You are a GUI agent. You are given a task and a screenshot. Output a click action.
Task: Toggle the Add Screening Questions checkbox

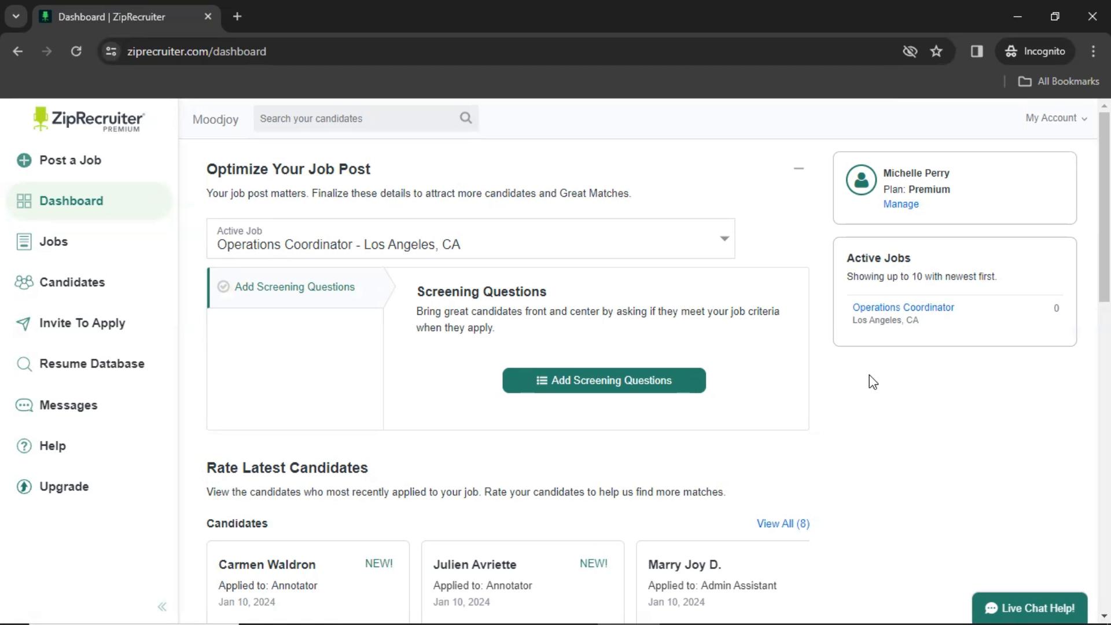(223, 286)
